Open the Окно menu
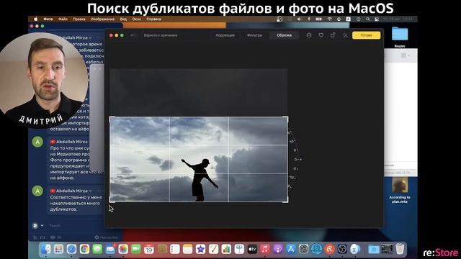 tap(136, 19)
